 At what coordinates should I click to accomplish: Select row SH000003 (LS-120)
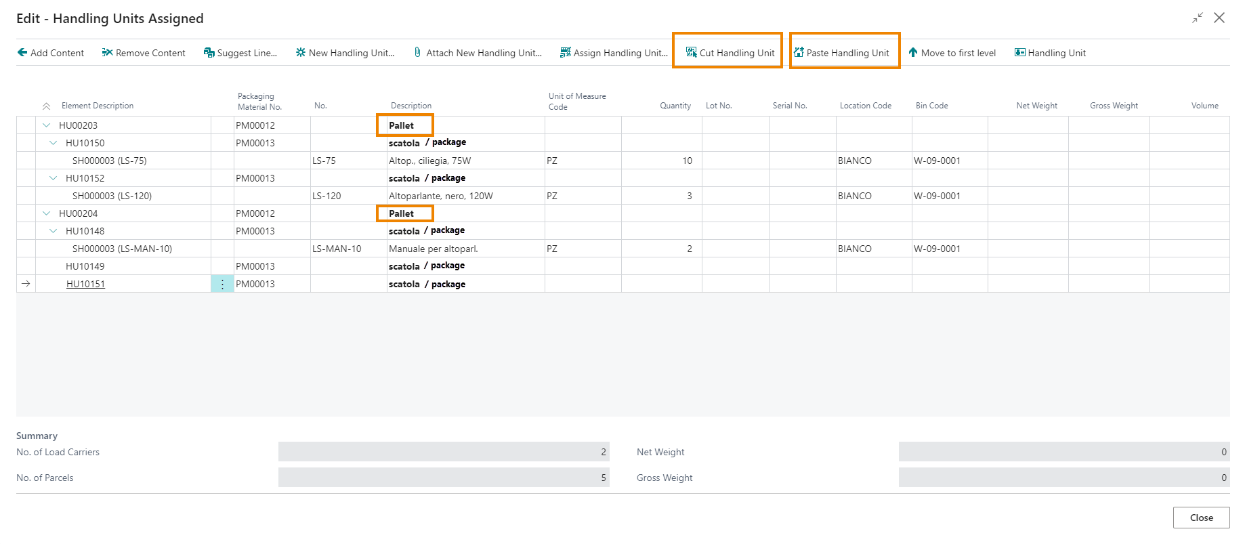point(623,196)
